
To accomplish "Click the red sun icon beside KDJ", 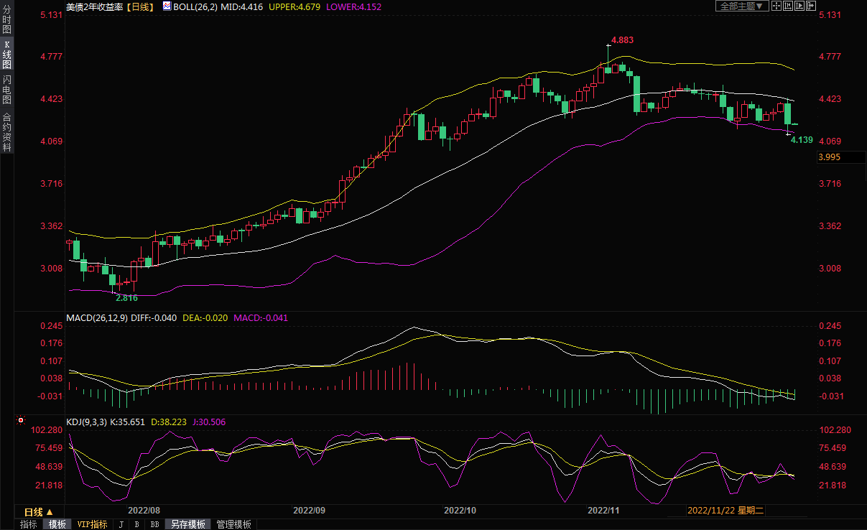I will pos(21,421).
